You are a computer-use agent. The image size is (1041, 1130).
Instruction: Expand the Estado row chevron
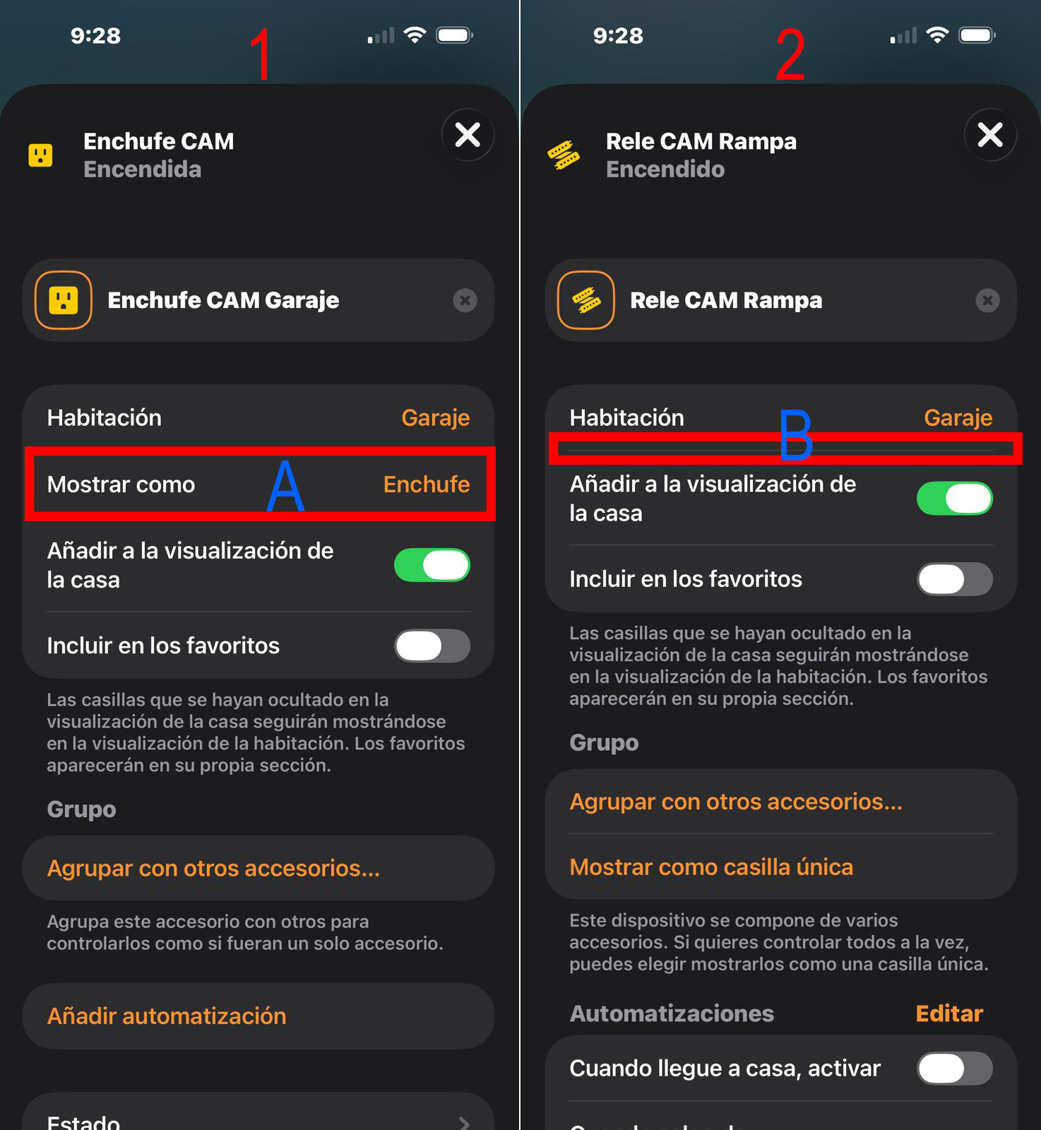[464, 1122]
